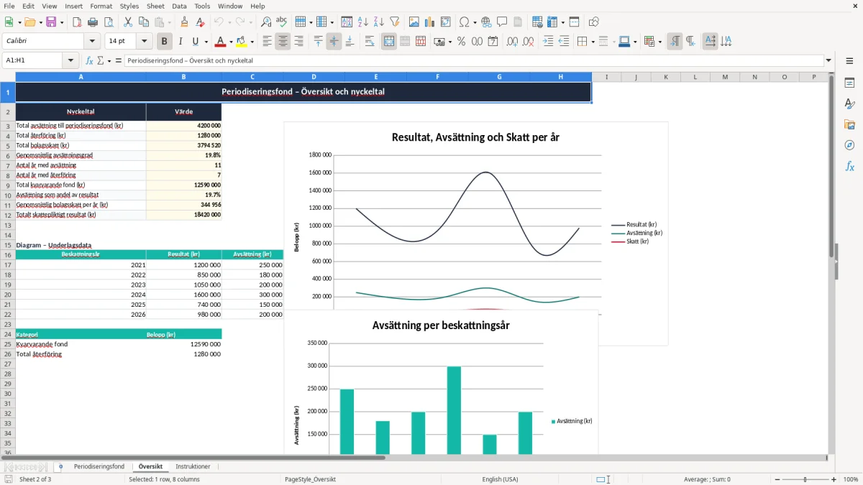Click the zoom slider handle

pyautogui.click(x=805, y=479)
